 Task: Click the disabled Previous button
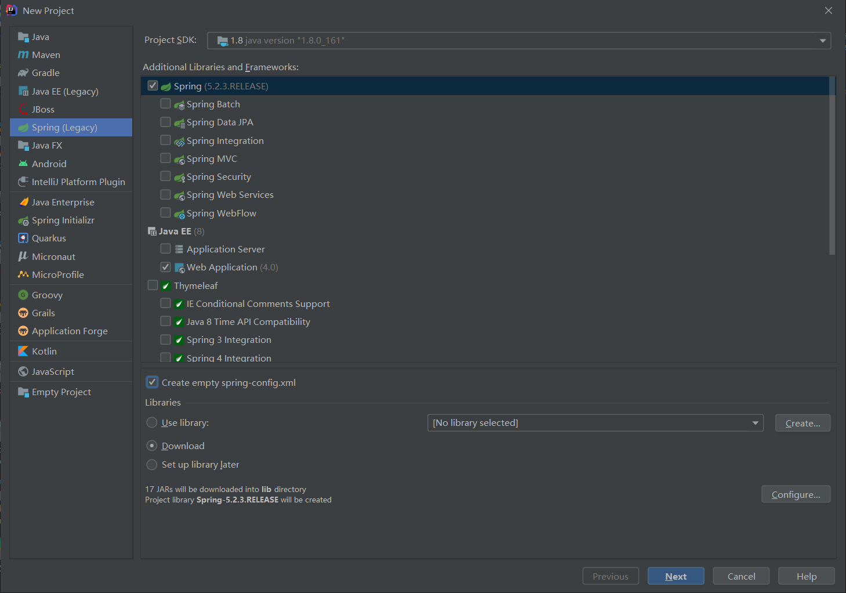(x=611, y=576)
